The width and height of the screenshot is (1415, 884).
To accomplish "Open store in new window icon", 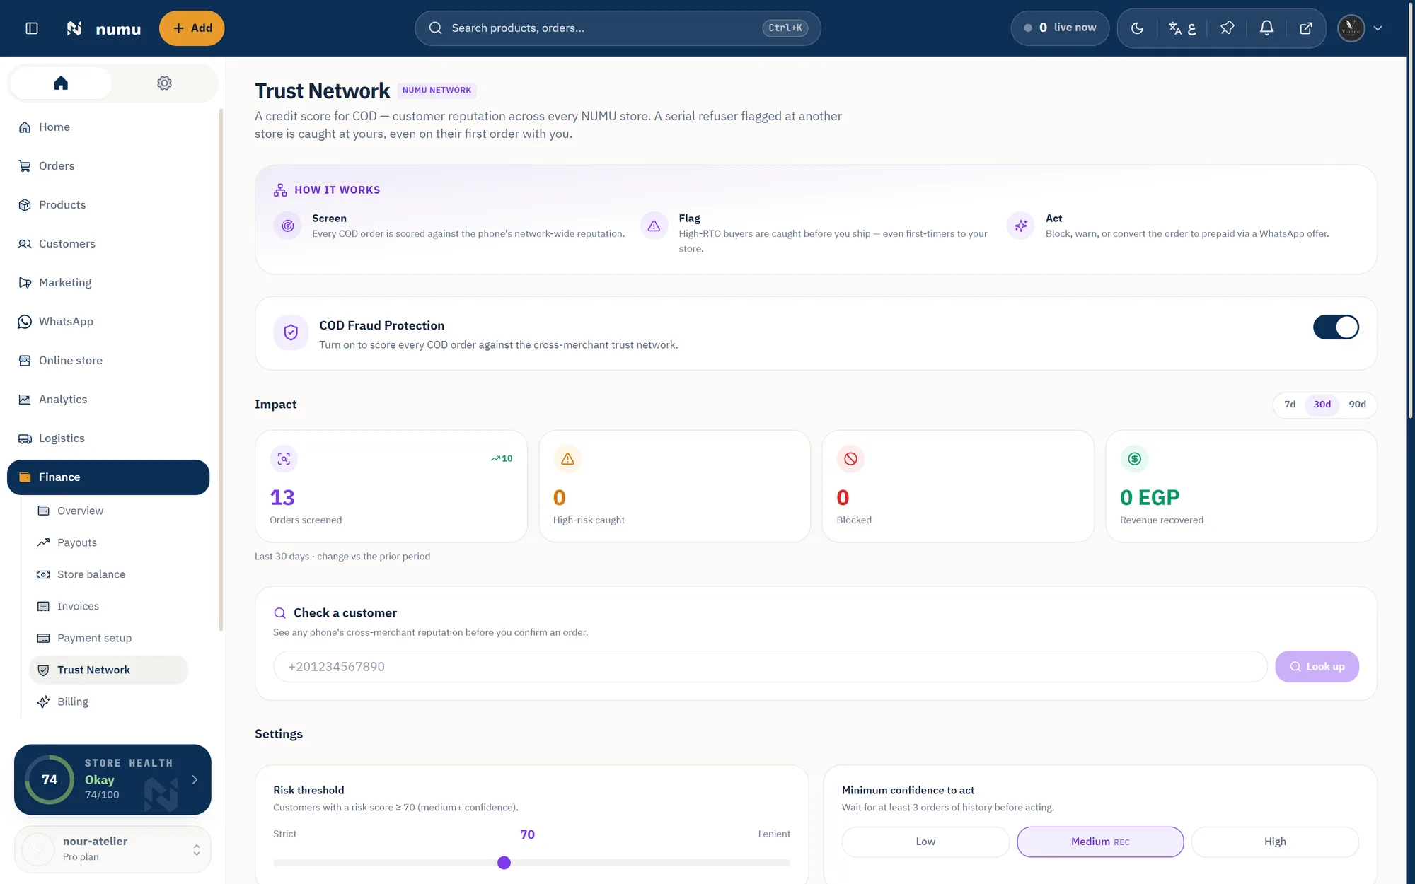I will click(x=1306, y=28).
